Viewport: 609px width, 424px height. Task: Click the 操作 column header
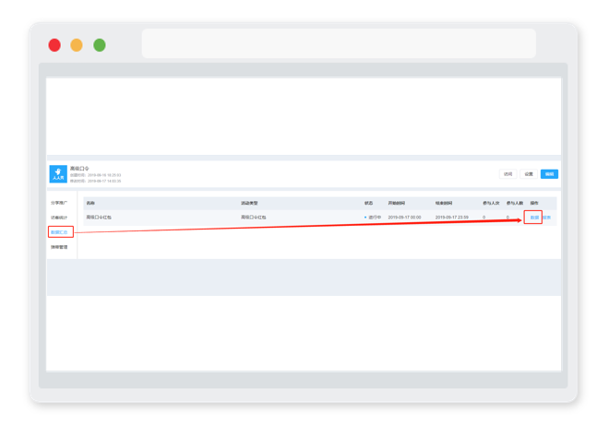[x=534, y=204]
